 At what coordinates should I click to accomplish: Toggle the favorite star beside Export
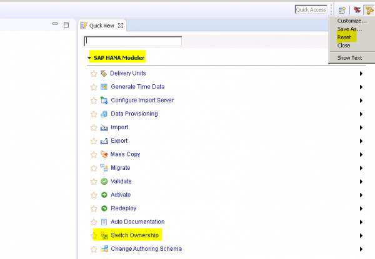click(x=94, y=141)
